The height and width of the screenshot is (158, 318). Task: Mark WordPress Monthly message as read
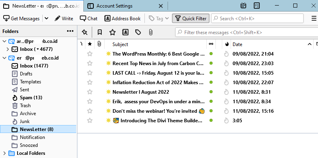coord(211,54)
